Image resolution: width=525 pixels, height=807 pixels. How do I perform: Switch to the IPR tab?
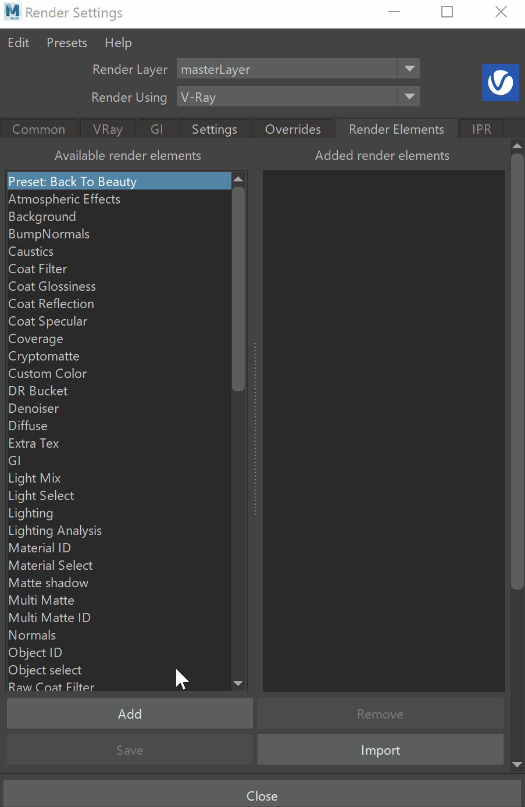[481, 129]
